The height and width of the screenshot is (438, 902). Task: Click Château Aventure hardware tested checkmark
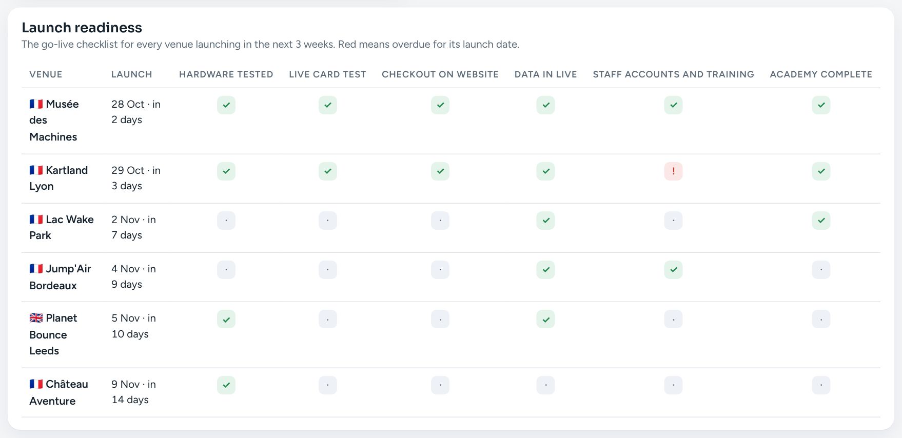coord(226,385)
